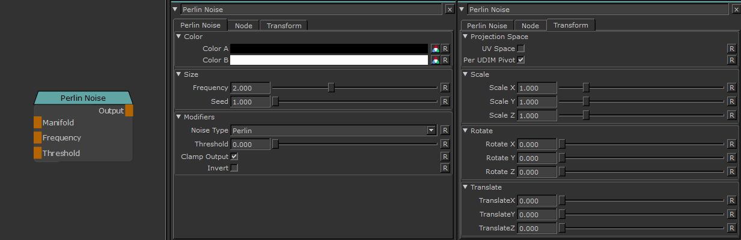Reset Per UDIM Pivot with R button
The image size is (741, 240).
coord(731,60)
